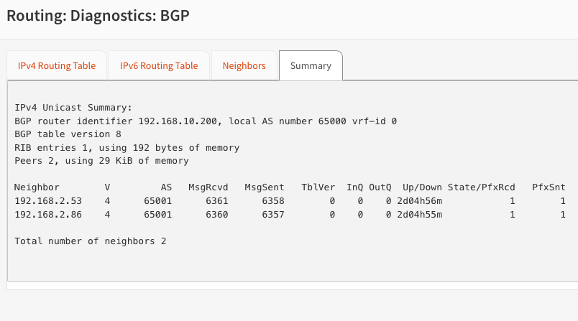
Task: Click neighbor address 192.168.2.53
Action: coord(48,201)
